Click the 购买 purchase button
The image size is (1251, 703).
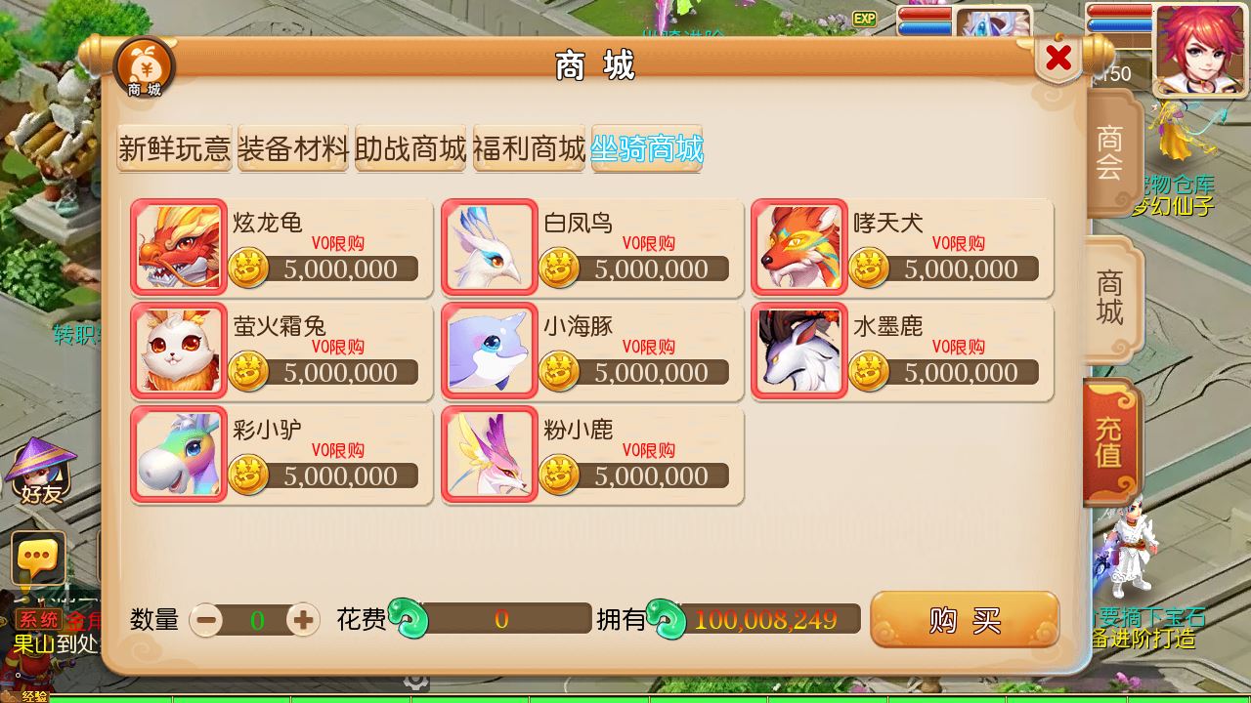965,619
